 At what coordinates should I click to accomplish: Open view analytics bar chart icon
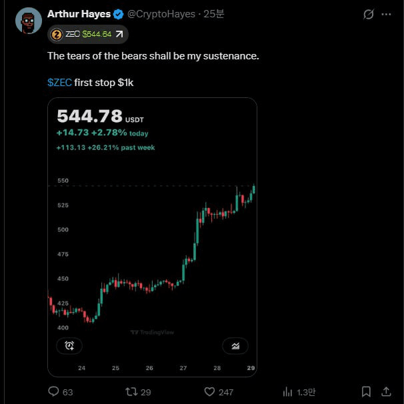[288, 392]
